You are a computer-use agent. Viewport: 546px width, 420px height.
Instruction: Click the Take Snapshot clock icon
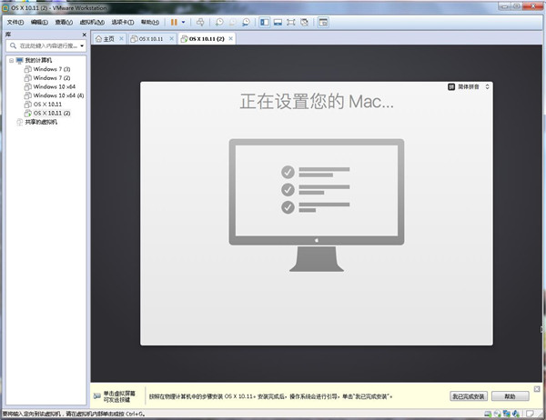219,22
